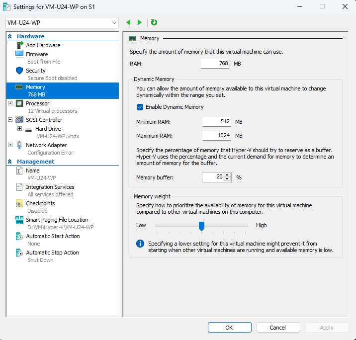Collapse the Hardware section
This screenshot has height=340, width=356.
click(9, 36)
